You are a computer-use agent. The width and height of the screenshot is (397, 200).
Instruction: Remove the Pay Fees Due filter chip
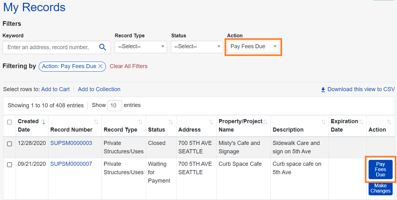point(100,66)
